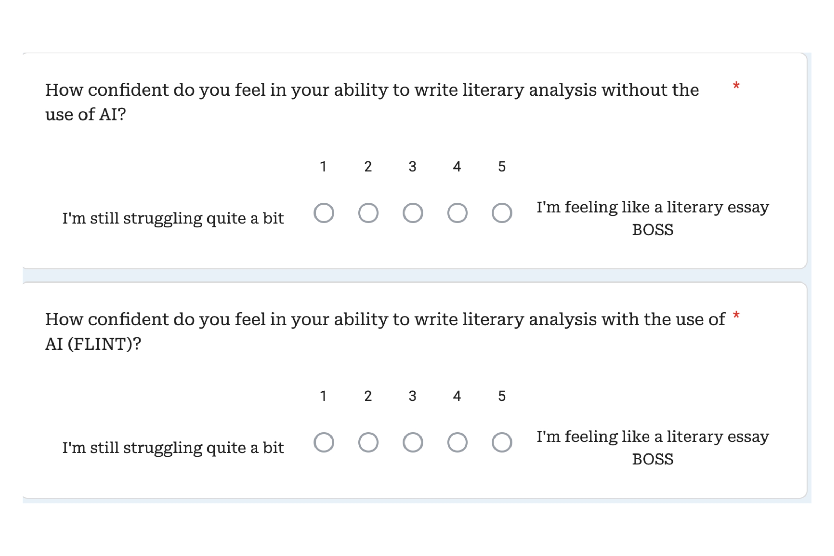The image size is (834, 556).
Task: Click the number 5 heading in FLINT scale
Action: (x=502, y=396)
